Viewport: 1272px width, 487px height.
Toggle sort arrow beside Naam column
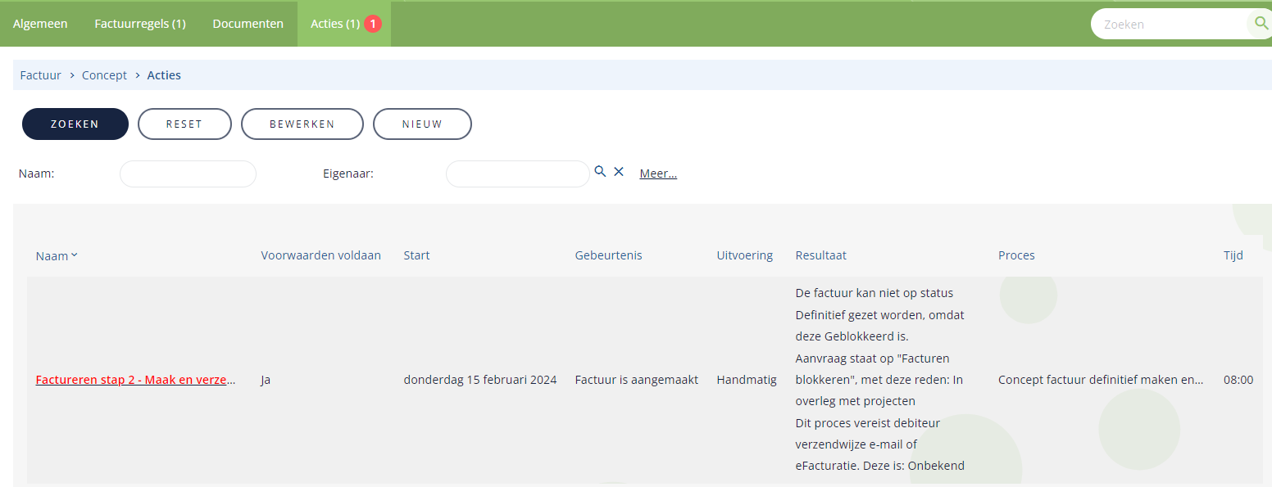pos(75,255)
